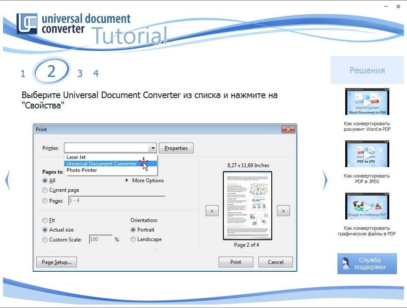
Task: Open the Решения solutions panel header
Action: click(367, 70)
